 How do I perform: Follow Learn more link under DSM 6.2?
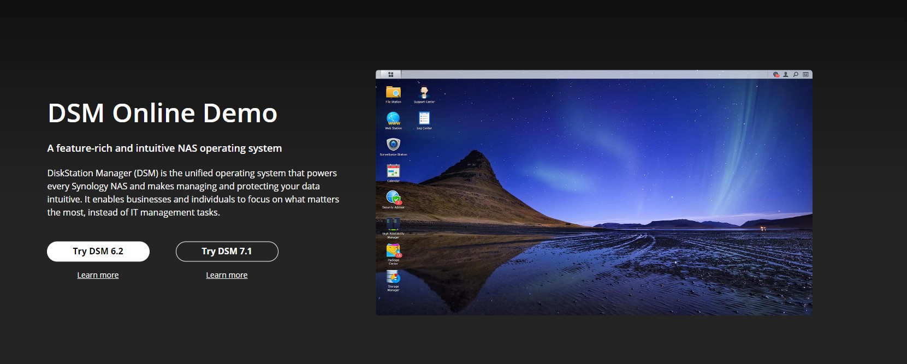98,275
